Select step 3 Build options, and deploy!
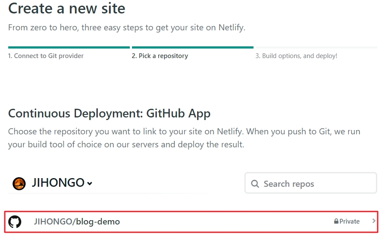The height and width of the screenshot is (234, 382). pyautogui.click(x=296, y=56)
